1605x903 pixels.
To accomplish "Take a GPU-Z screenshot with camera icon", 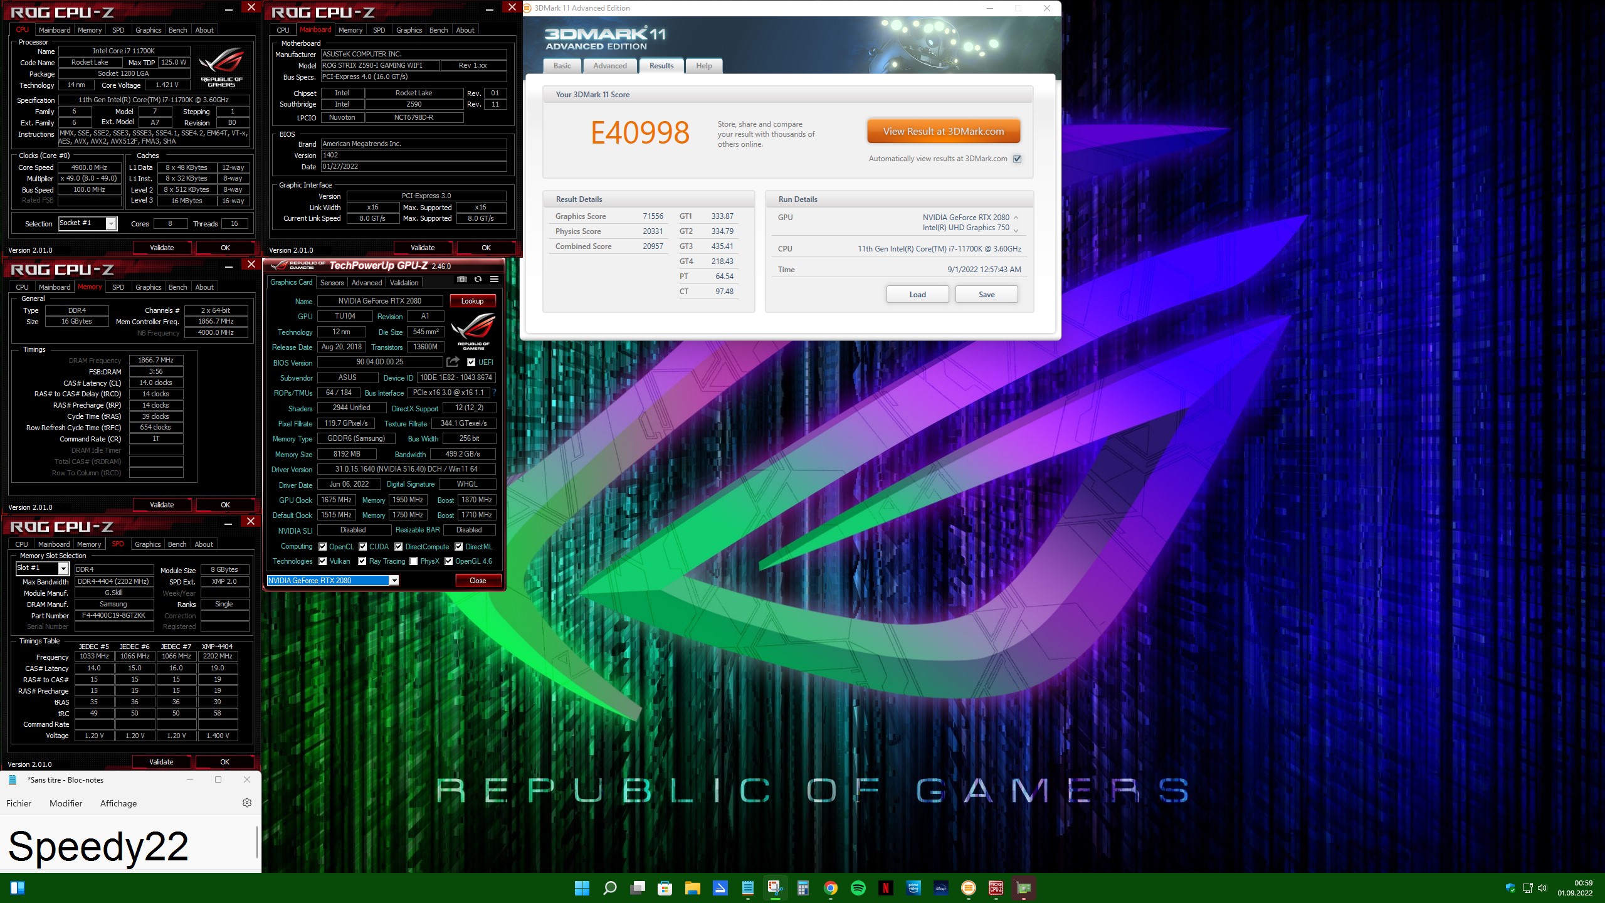I will [x=462, y=279].
